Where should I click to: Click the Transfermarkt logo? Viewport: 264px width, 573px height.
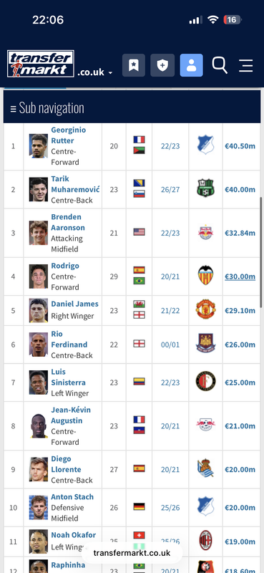point(41,64)
